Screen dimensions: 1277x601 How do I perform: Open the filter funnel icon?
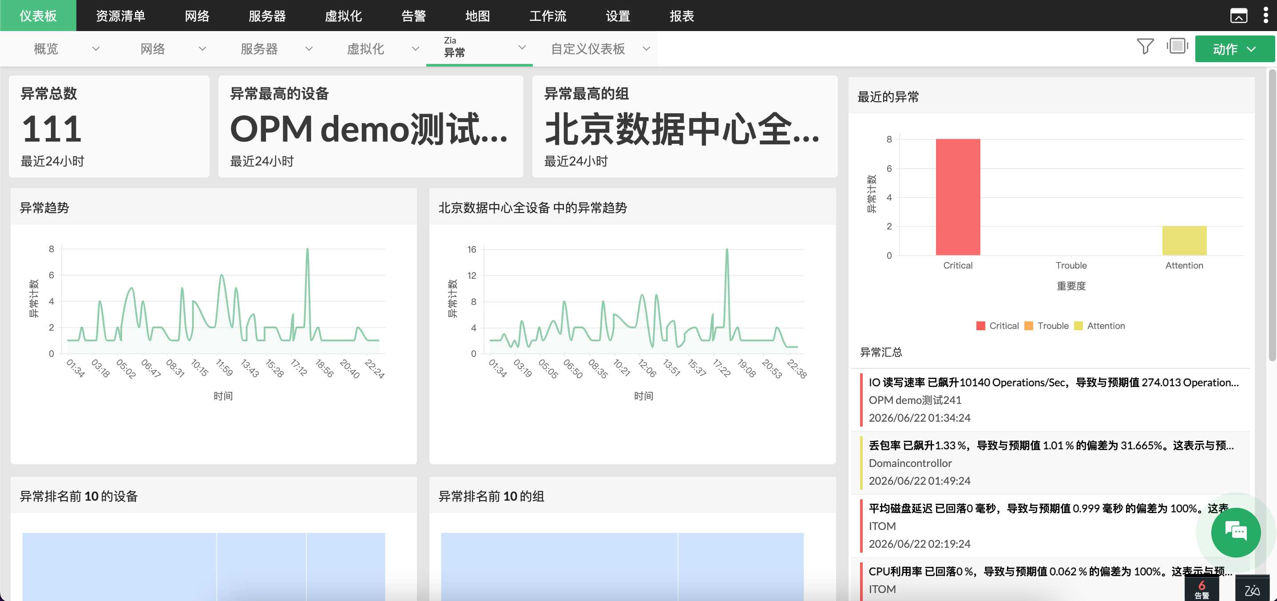coord(1145,47)
